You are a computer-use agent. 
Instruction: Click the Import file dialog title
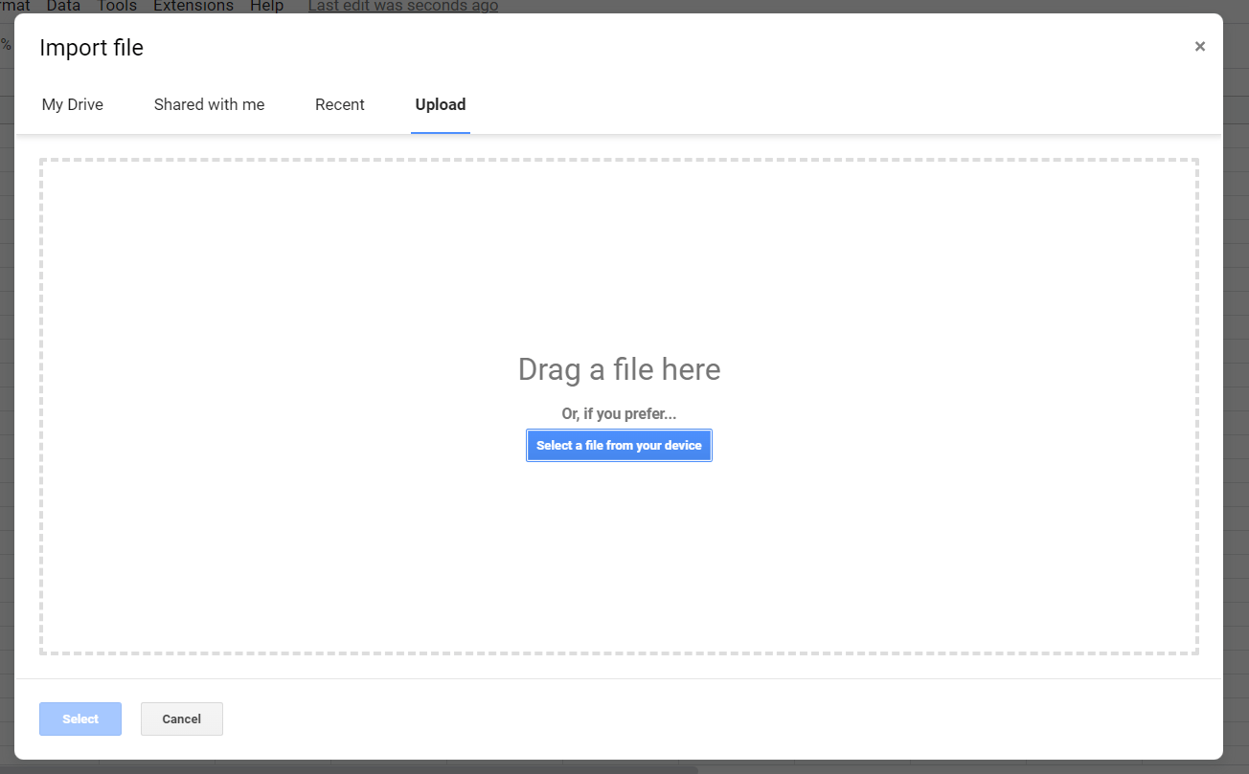91,47
